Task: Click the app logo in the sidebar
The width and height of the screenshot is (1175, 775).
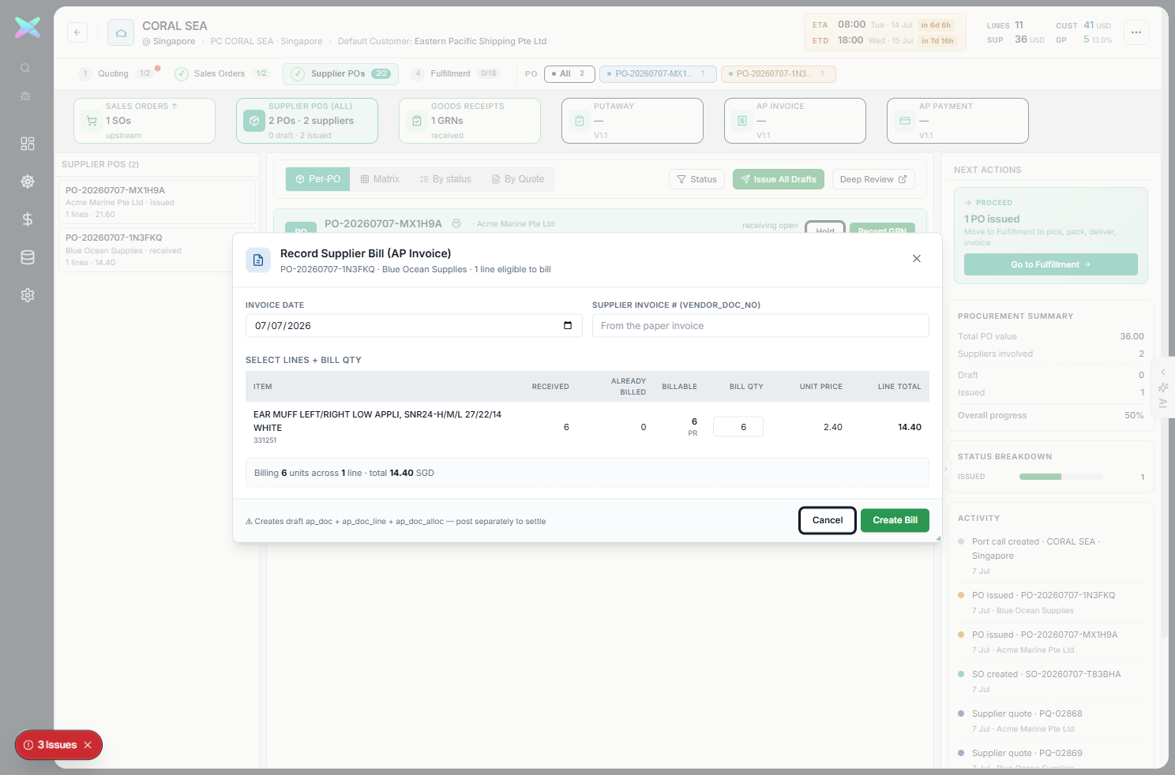Action: (28, 28)
